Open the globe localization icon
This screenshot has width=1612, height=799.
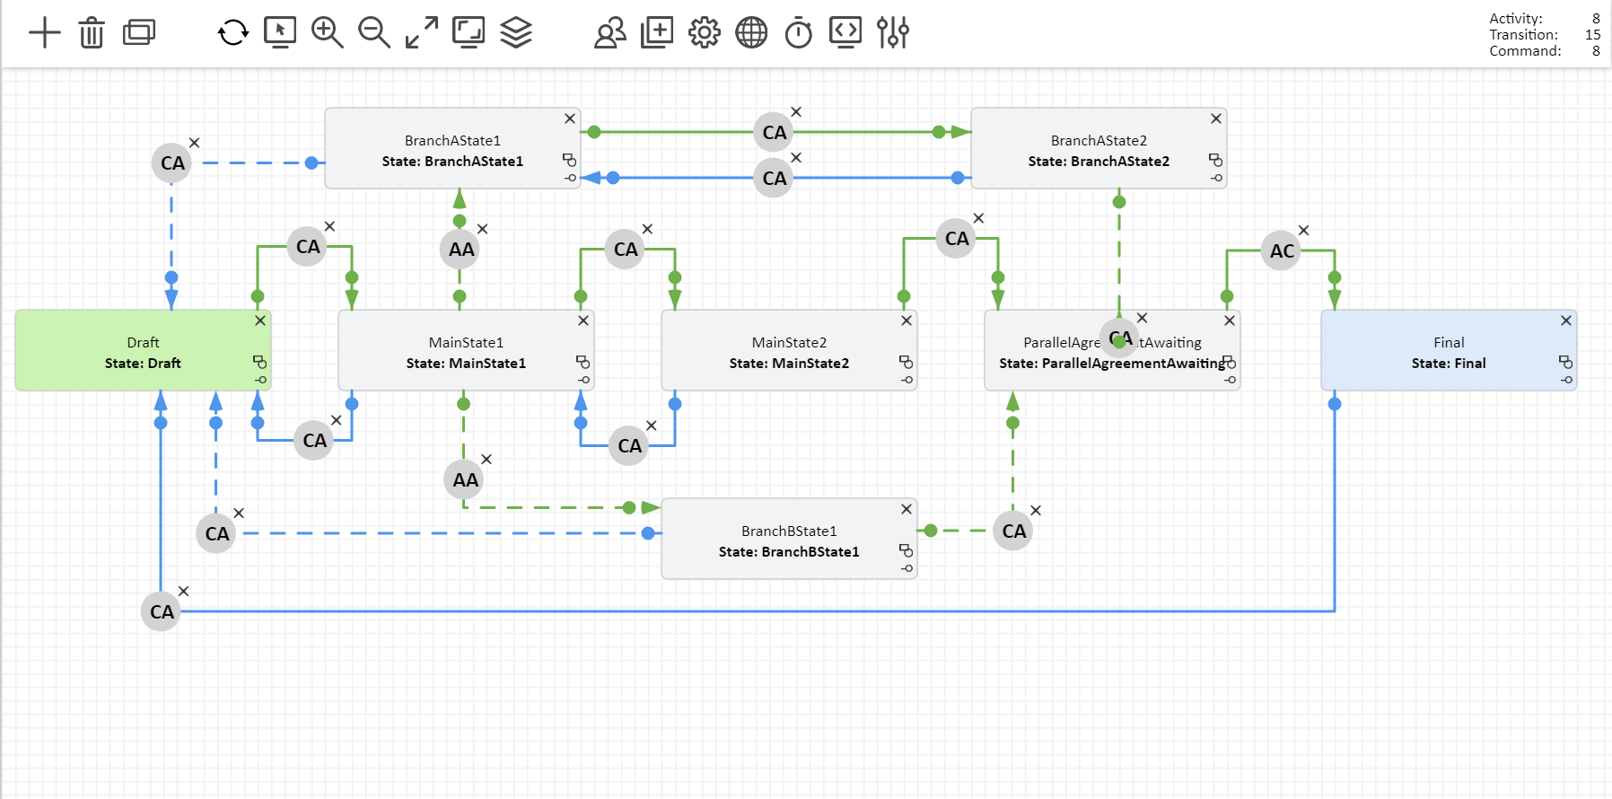click(x=751, y=33)
